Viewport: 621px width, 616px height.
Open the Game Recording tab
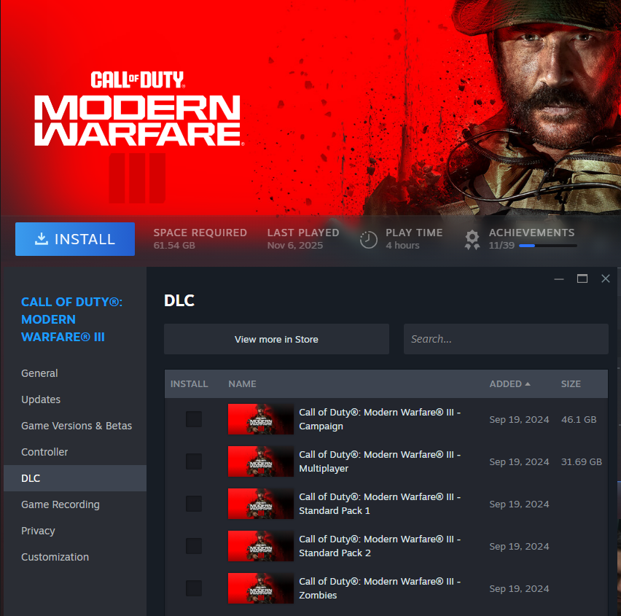pyautogui.click(x=60, y=504)
